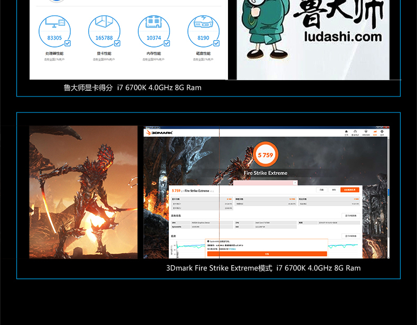Viewport: 417px width, 325px height.
Task: Open the orange results tab icon in 3DMark
Action: coord(375,133)
